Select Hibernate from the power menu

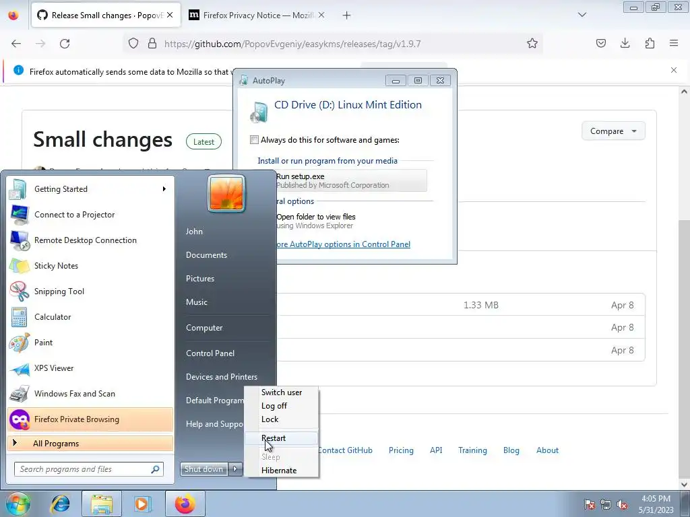click(281, 471)
